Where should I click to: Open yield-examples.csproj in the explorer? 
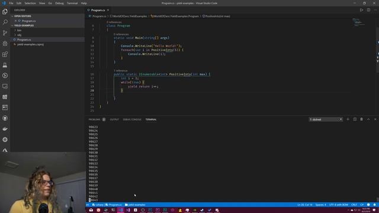30,44
